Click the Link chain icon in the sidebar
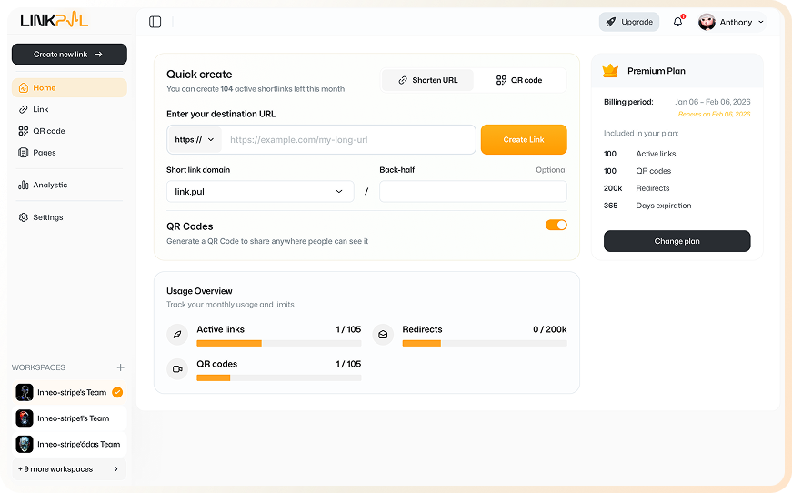The image size is (792, 493). point(24,110)
